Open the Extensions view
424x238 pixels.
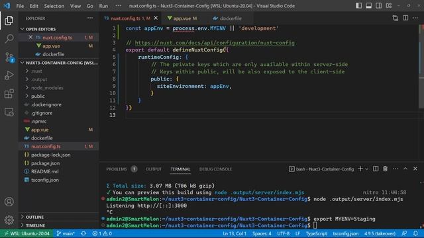(9, 94)
